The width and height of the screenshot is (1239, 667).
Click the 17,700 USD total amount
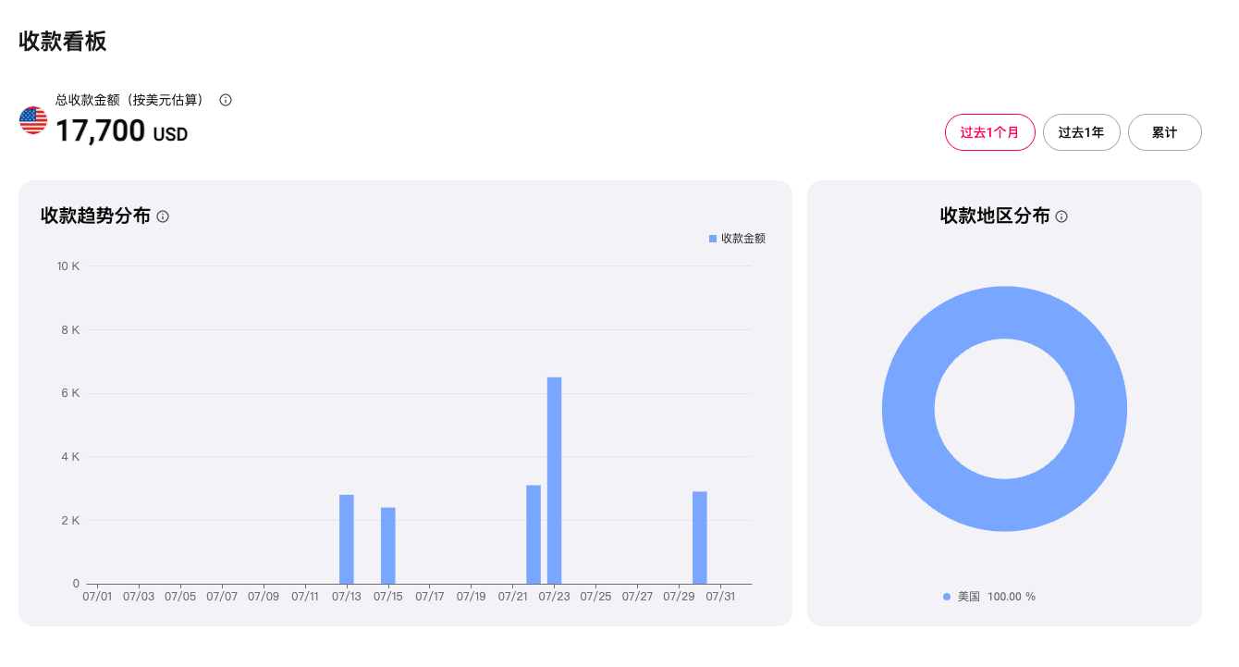122,131
